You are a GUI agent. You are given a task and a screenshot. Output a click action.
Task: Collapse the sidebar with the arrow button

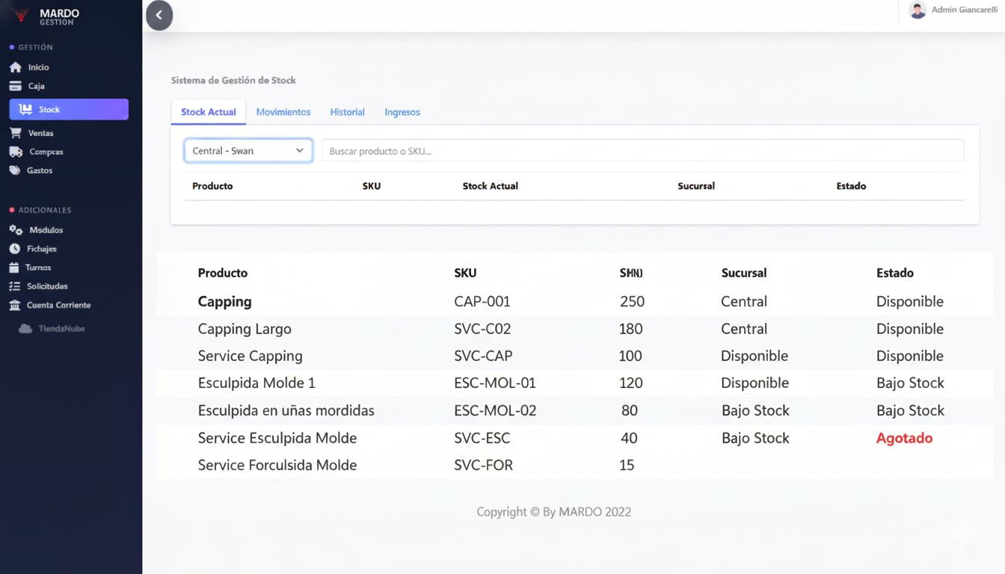coord(159,16)
